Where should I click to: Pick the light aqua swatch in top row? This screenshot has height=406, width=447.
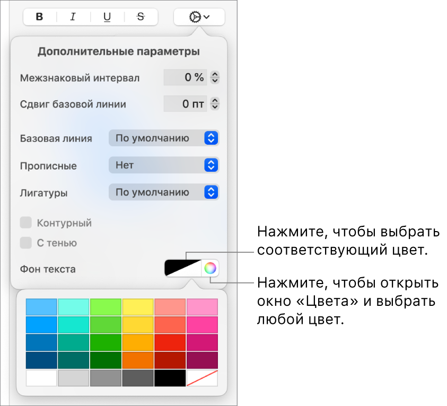tap(74, 307)
